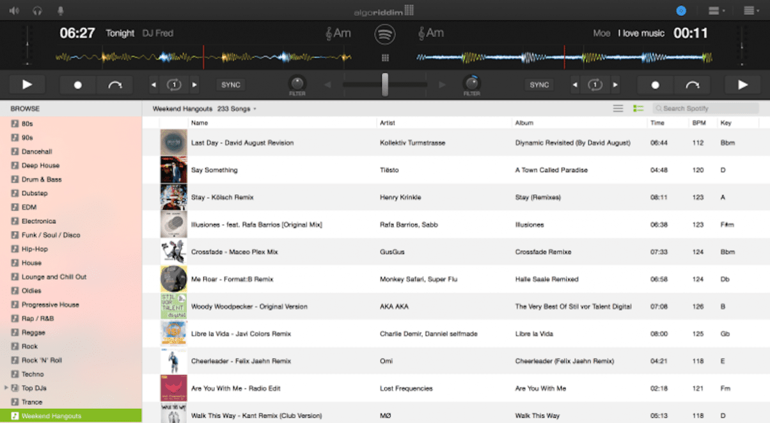
Task: Enable SYNC on the left deck
Action: click(x=231, y=84)
